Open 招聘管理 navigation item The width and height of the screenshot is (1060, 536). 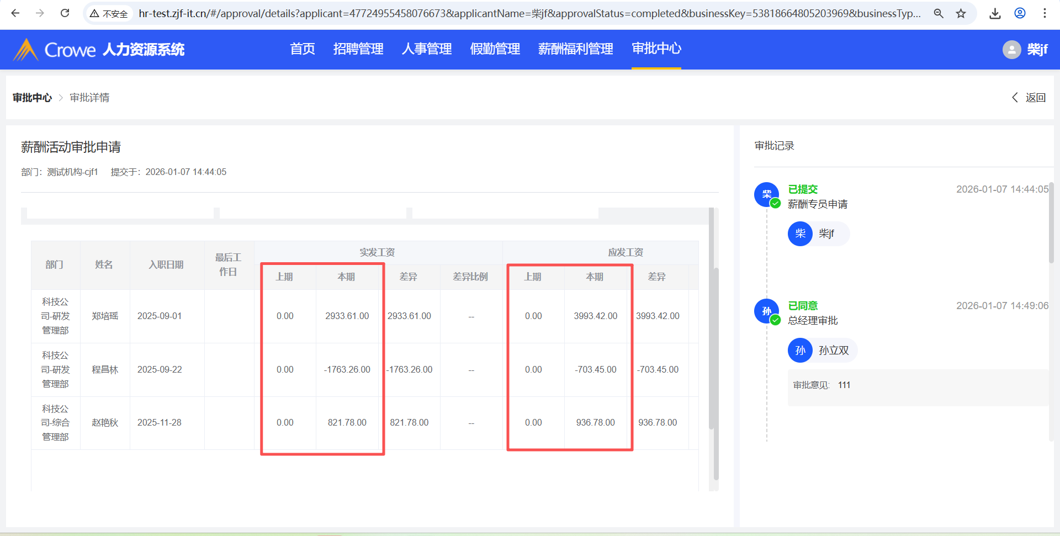tap(358, 49)
